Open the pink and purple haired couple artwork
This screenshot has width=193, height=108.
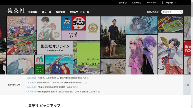click(142, 55)
